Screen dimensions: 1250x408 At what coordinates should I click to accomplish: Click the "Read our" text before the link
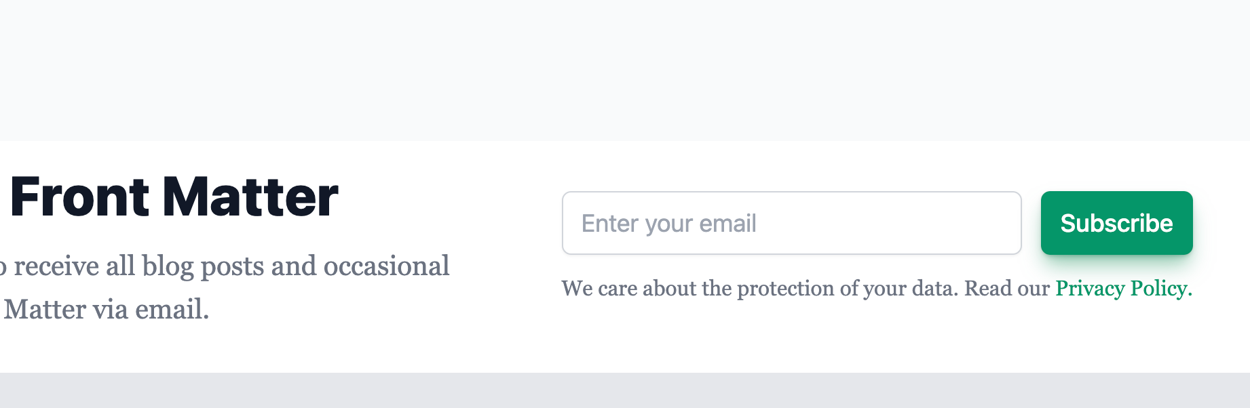(1007, 289)
